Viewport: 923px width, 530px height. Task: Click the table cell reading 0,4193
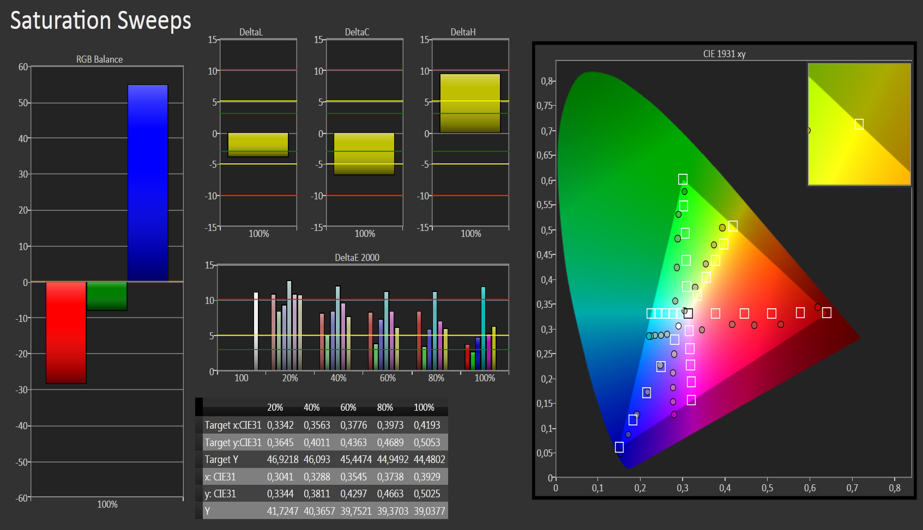427,425
